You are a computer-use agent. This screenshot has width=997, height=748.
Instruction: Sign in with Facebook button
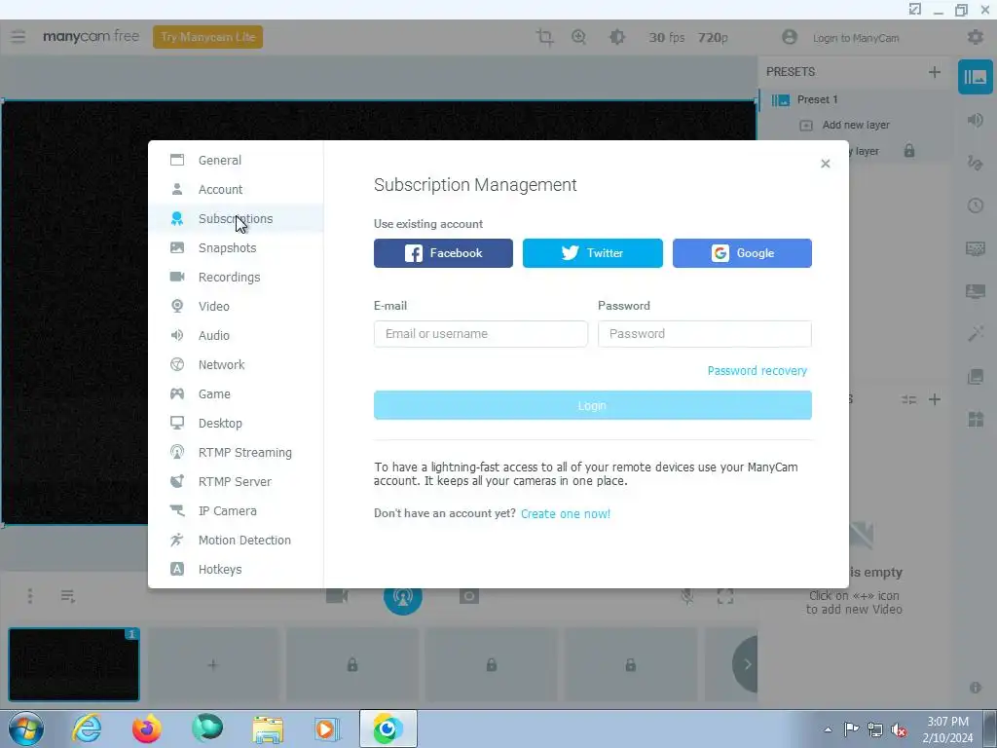[x=443, y=253]
